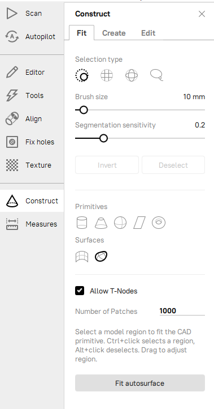
Task: Choose the autosurface icon under Surfaces
Action: [101, 257]
